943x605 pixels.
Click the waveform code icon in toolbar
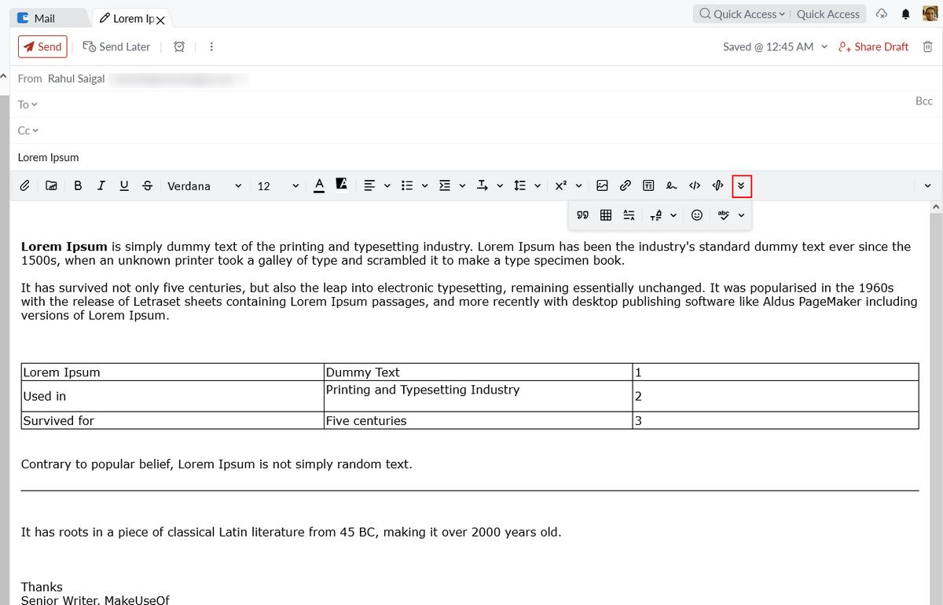[x=717, y=185]
